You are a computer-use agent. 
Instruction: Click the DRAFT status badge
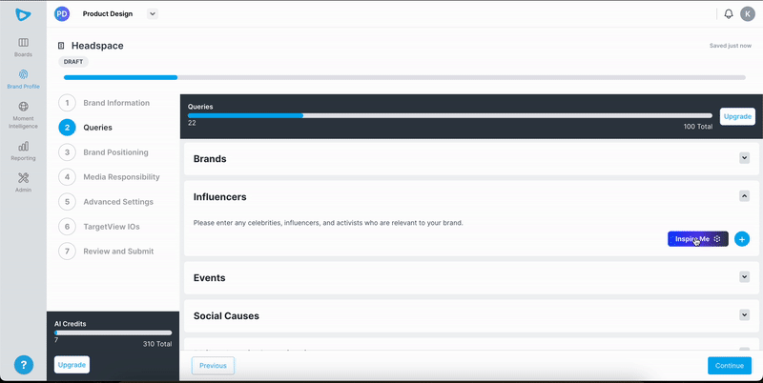point(73,62)
